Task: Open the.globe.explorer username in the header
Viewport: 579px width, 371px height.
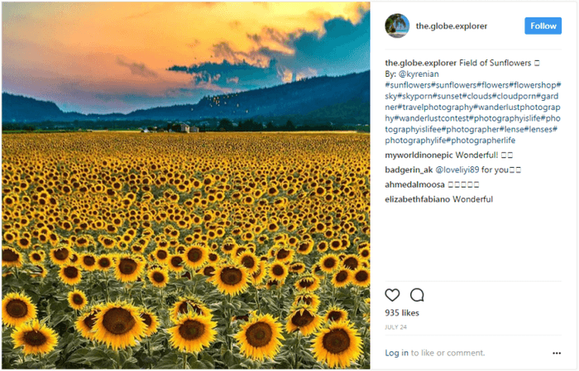Action: click(452, 26)
